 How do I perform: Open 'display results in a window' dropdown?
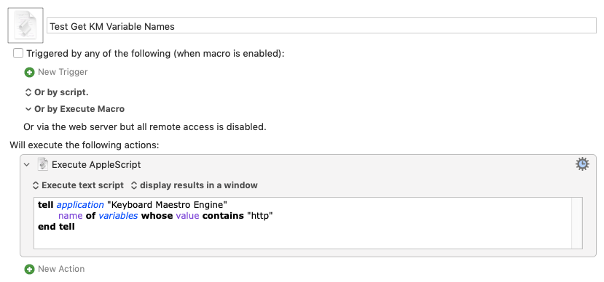coord(194,185)
